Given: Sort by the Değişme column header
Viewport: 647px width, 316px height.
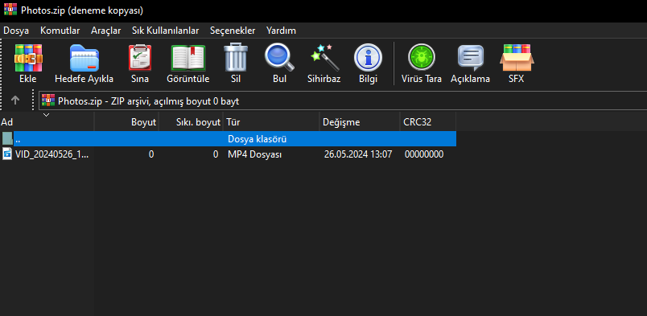Looking at the screenshot, I should coord(360,122).
